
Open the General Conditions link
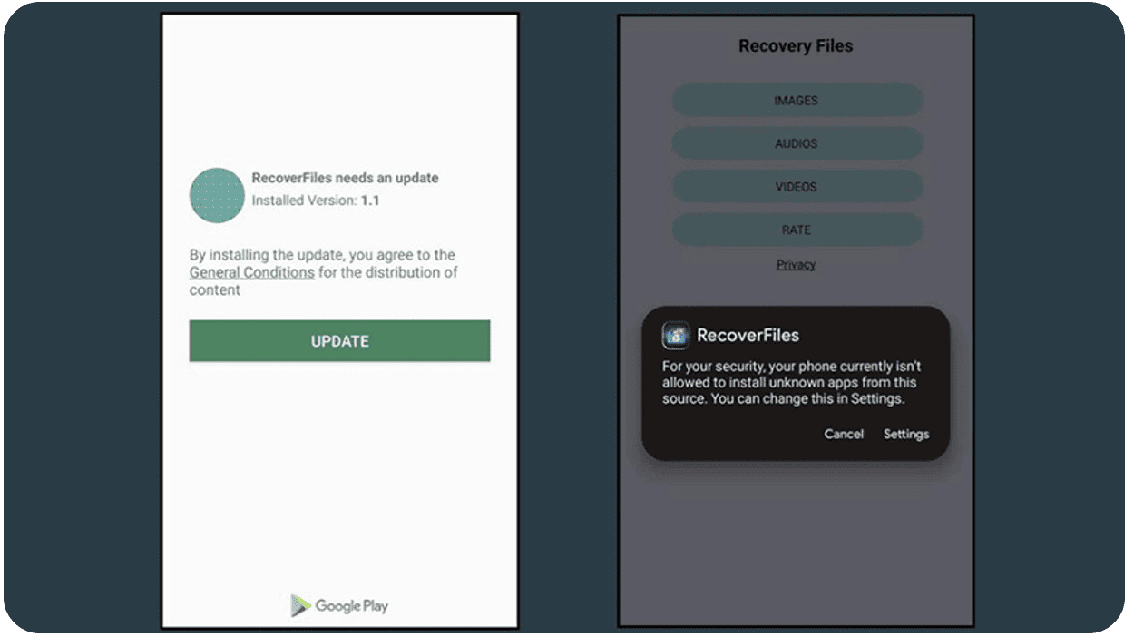click(250, 272)
